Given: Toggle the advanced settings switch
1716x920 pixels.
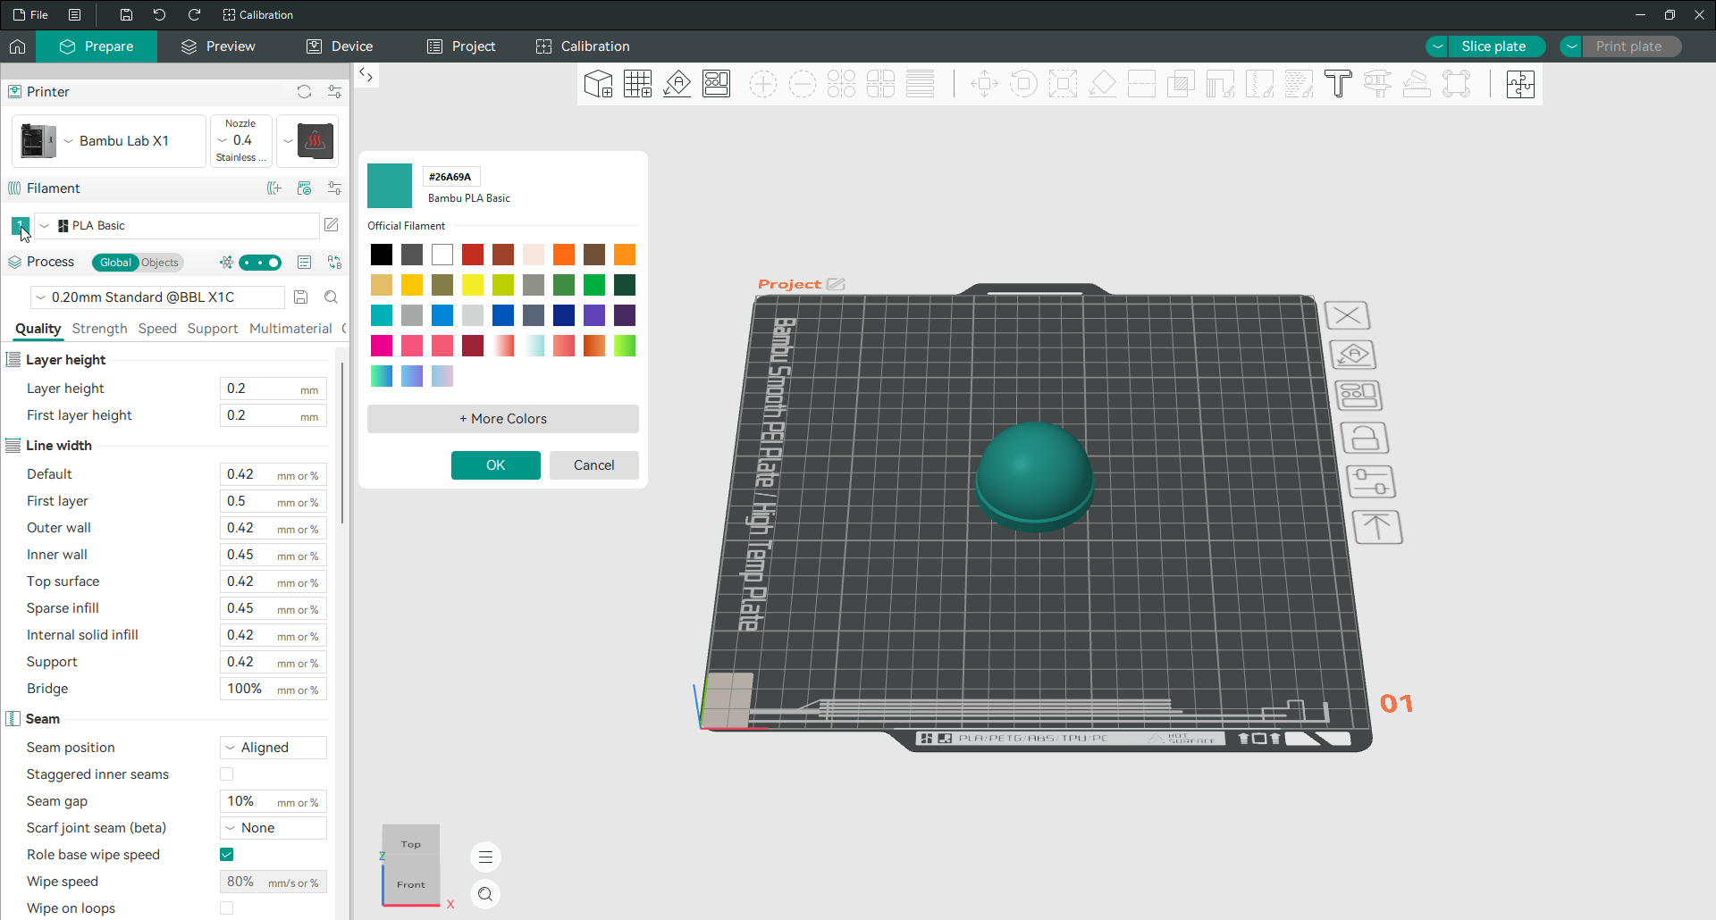Looking at the screenshot, I should tap(260, 263).
